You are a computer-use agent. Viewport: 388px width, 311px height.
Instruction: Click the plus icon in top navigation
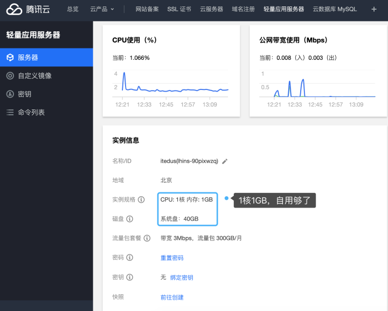(x=374, y=9)
